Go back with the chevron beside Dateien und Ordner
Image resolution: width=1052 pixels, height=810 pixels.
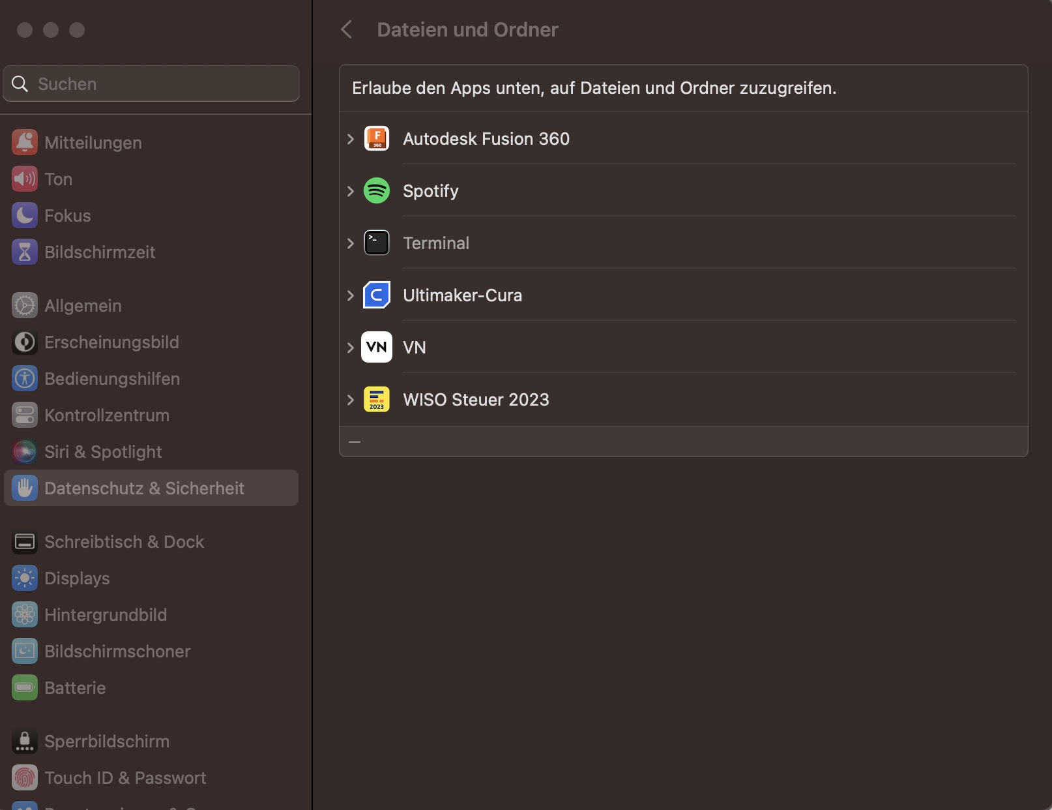(347, 29)
